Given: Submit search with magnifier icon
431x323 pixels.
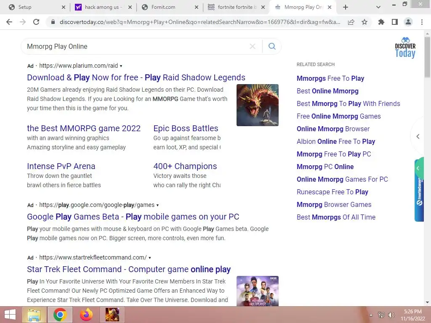Looking at the screenshot, I should point(272,46).
